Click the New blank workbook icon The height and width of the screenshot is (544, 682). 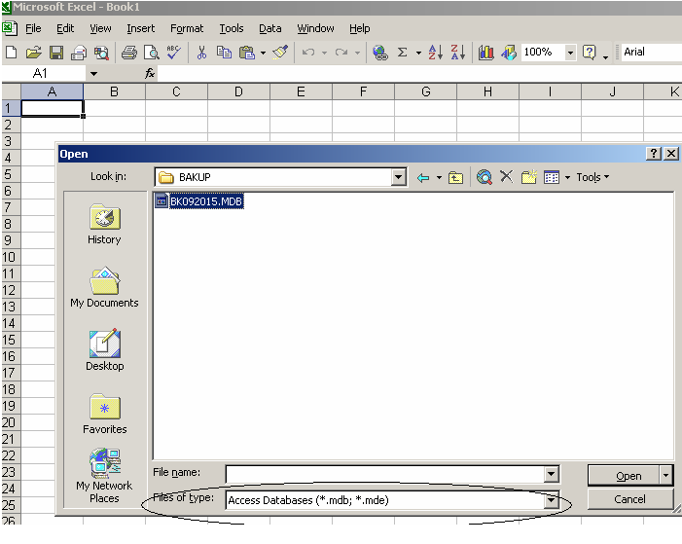pyautogui.click(x=12, y=53)
